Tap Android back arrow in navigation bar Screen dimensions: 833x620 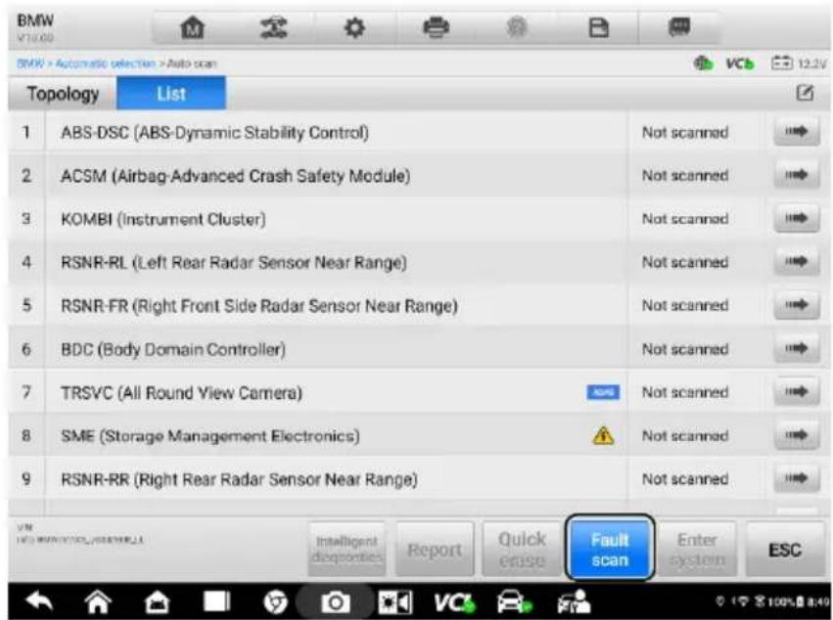click(x=39, y=602)
